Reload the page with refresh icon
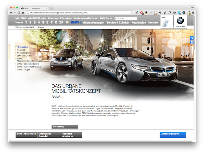 coord(19,12)
